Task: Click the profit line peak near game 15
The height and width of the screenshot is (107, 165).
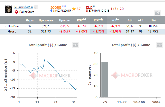Action: (45, 59)
